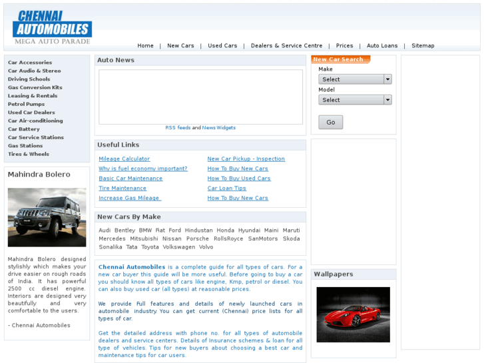Screen dimensions: 484x363
Task: Open Why is fuel economy important link
Action: (x=143, y=169)
